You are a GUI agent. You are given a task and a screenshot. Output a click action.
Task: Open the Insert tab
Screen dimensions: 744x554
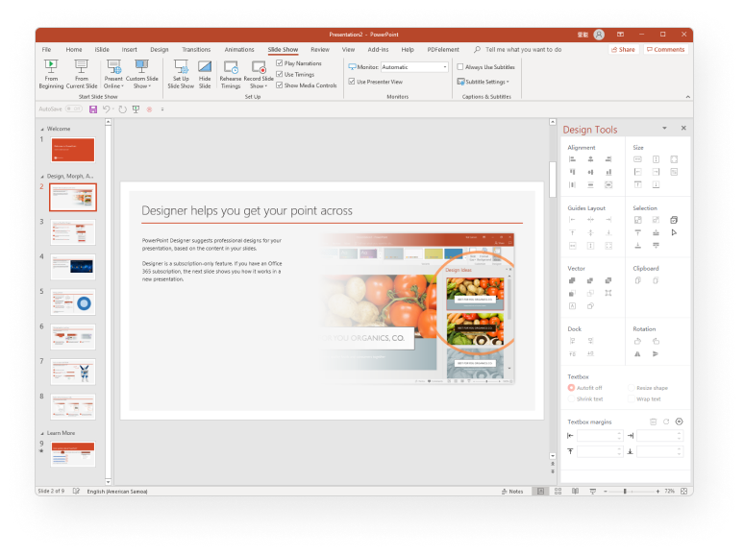tap(129, 49)
